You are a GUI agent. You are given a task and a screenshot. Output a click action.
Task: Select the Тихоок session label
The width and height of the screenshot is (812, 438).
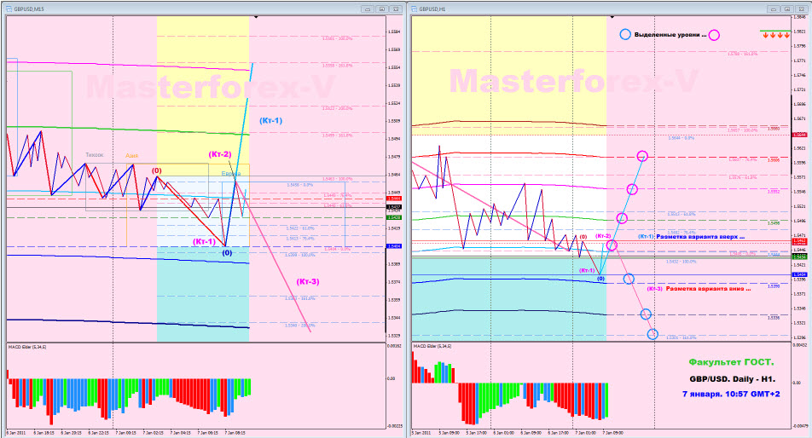94,155
